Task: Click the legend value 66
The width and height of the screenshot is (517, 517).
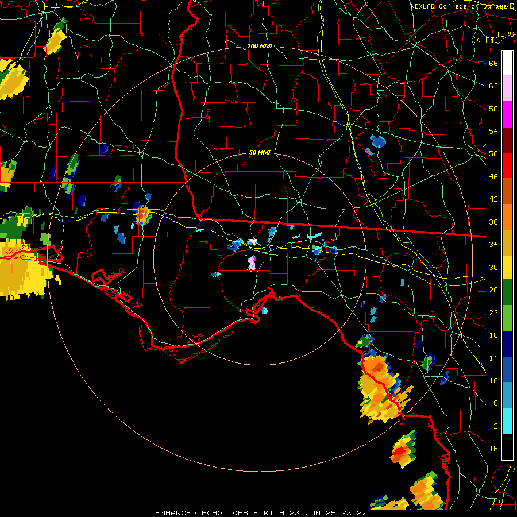Action: tap(493, 64)
